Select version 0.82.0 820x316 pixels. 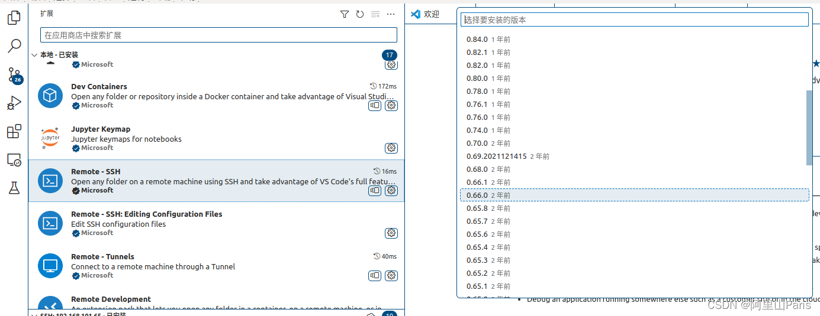click(634, 66)
